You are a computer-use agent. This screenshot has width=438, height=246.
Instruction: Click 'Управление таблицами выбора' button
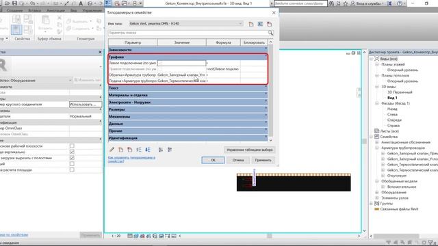(x=249, y=150)
